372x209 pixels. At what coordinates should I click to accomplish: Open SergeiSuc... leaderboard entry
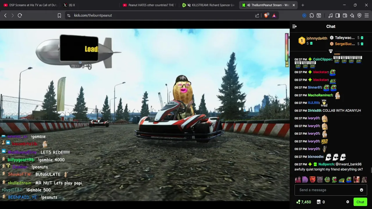coord(346,44)
